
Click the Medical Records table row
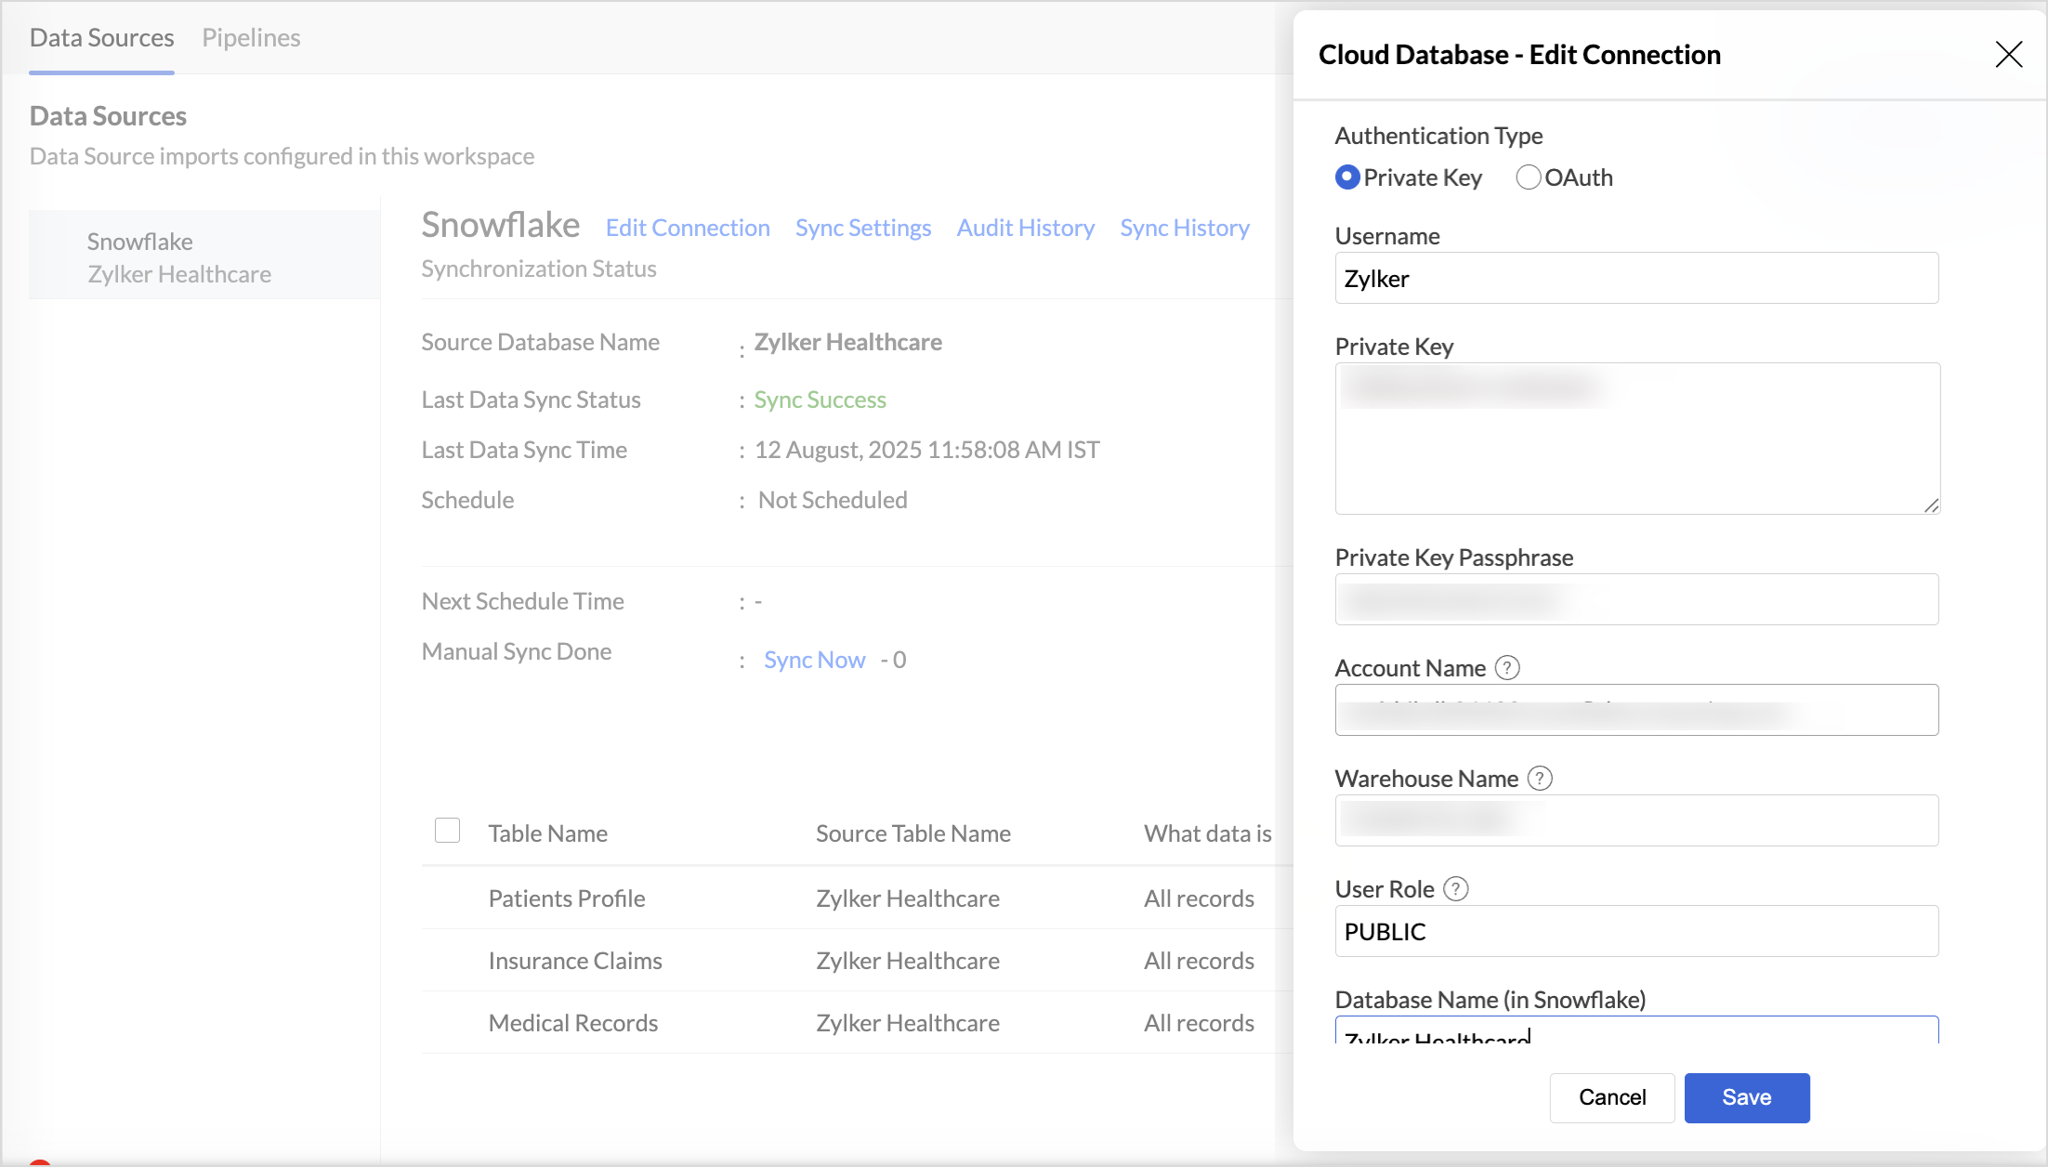pos(857,1023)
